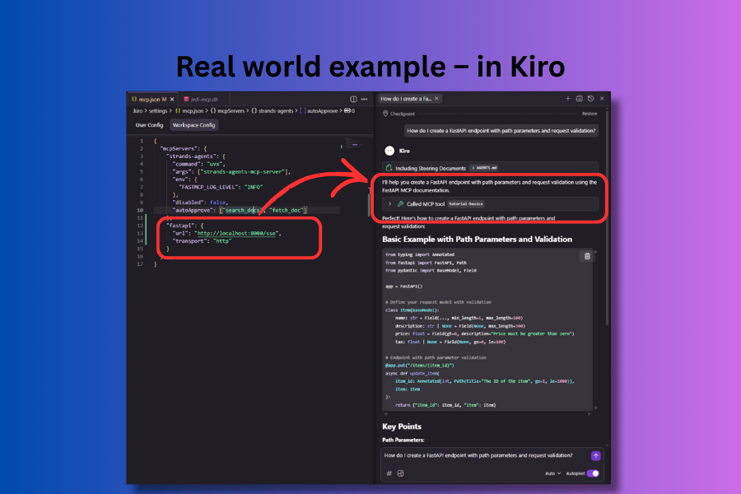This screenshot has height=494, width=741.
Task: Click the "strands-agents-mcp-server" args string
Action: pos(244,172)
